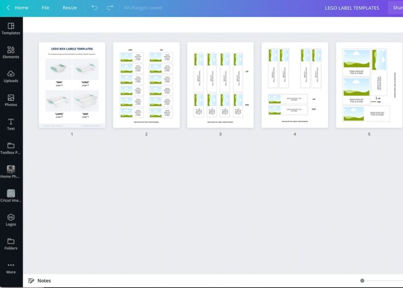Open the Elements panel
403x288 pixels.
tap(11, 52)
